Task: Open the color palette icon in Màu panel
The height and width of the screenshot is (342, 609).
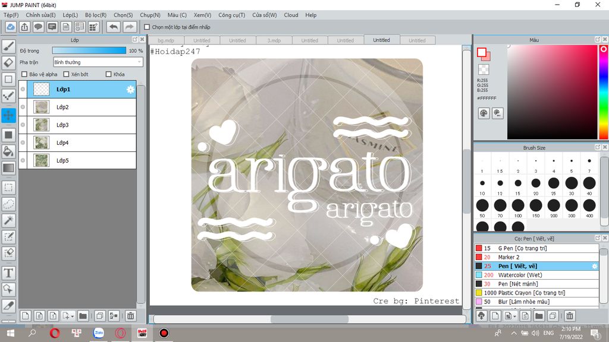Action: tap(484, 113)
